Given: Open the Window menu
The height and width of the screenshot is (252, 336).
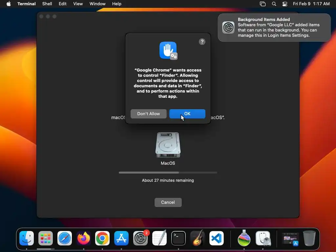Looking at the screenshot, I should tap(97, 4).
